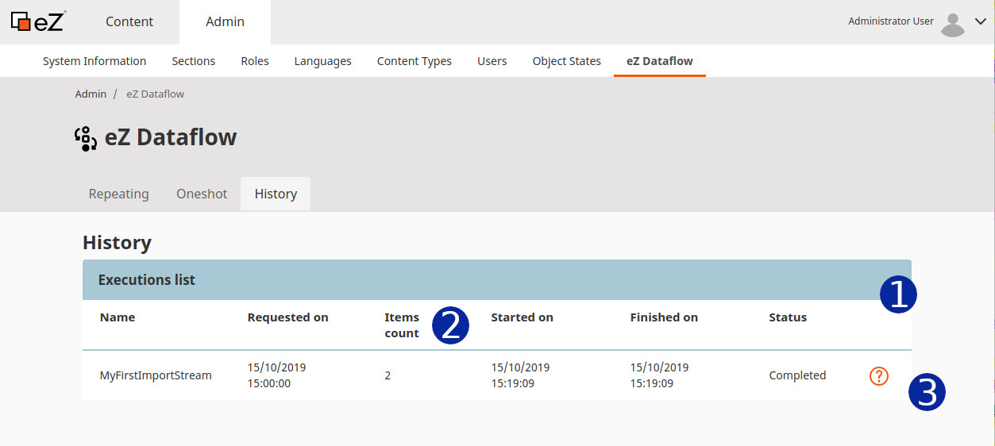Click the Administrator User avatar icon
The height and width of the screenshot is (446, 995).
(x=952, y=25)
